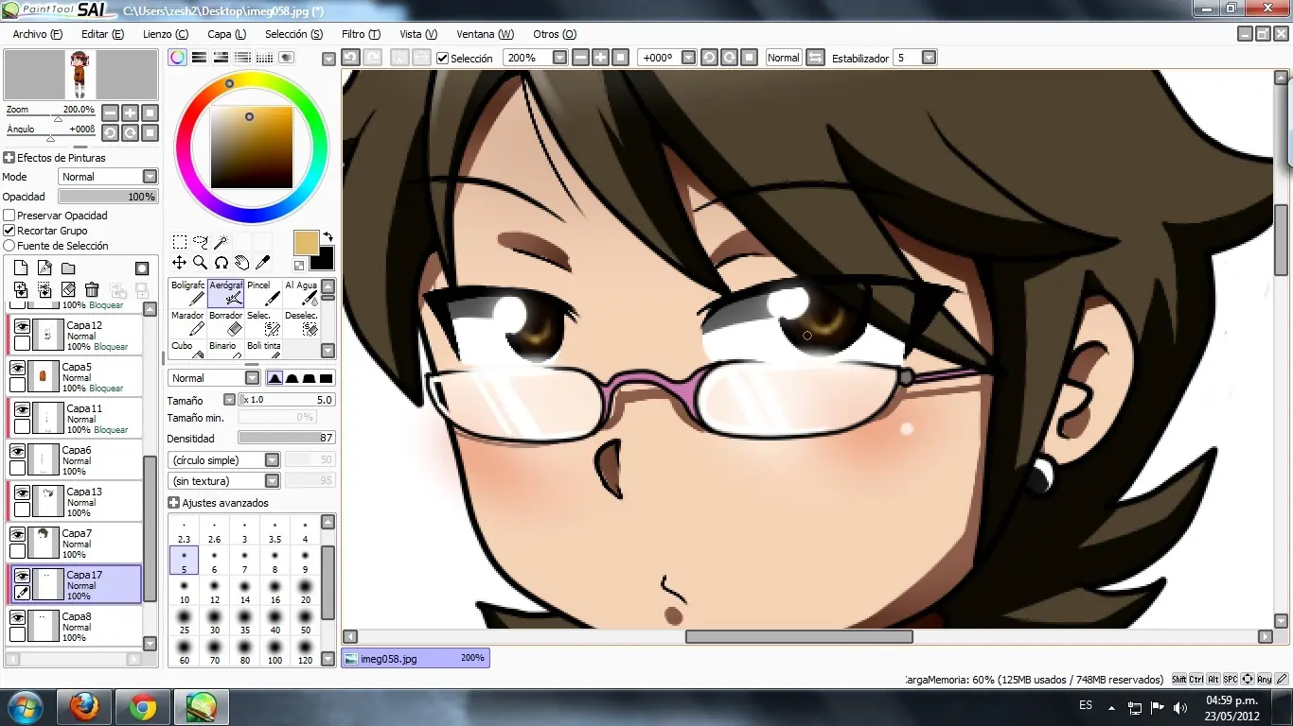Viewport: 1293px width, 726px height.
Task: Select the zoom magnifier tool
Action: tap(200, 262)
